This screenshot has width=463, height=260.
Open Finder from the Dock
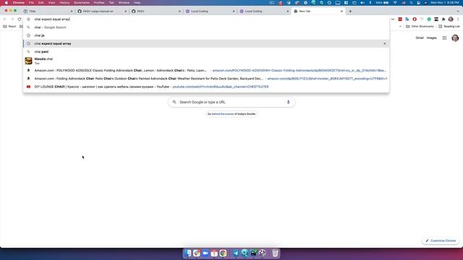188,253
